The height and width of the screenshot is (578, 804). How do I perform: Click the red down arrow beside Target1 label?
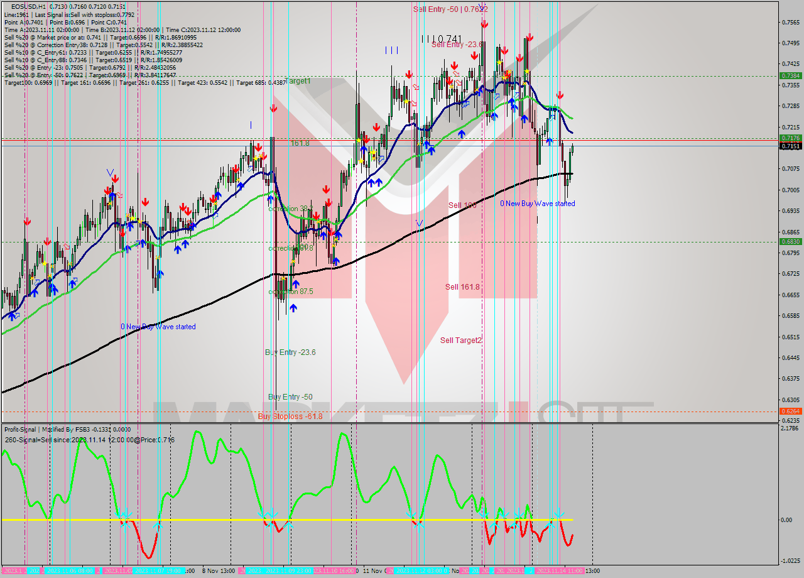(274, 108)
